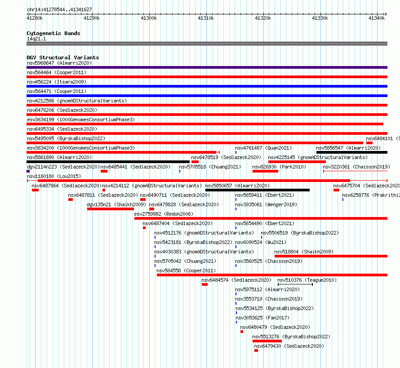Image resolution: width=400 pixels, height=368 pixels.
Task: Select the nsv6090524 (Wu2021) label
Action: pos(261,242)
